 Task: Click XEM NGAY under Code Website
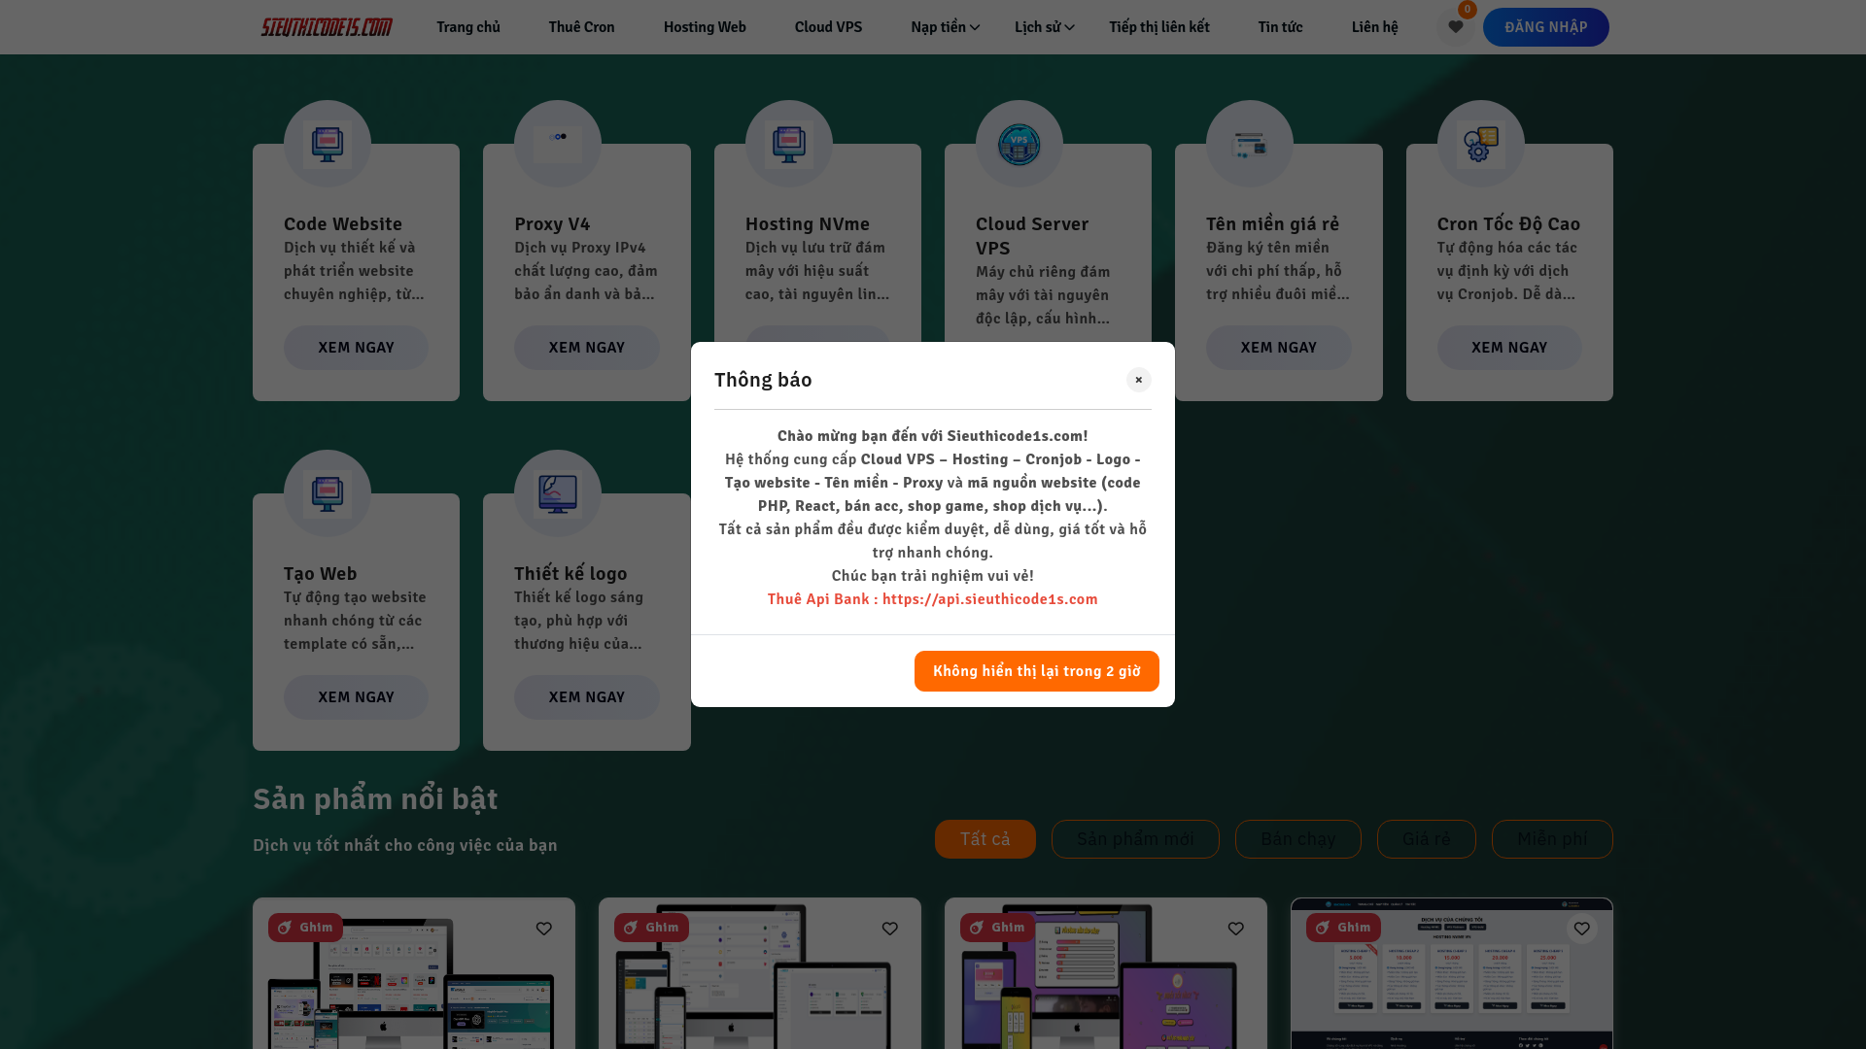356,348
